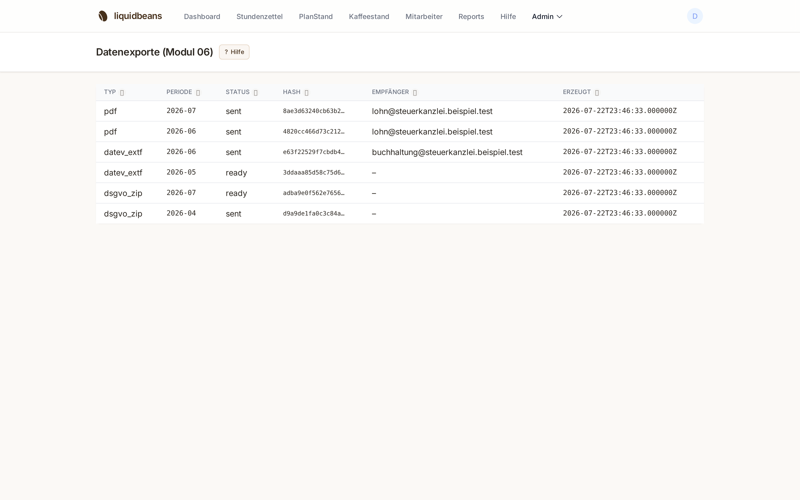Click datev_extf type in the 2026-06 row
This screenshot has height=500, width=800.
pyautogui.click(x=123, y=152)
